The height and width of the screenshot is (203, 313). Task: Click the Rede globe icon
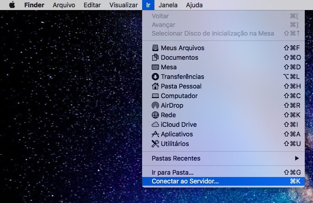point(155,115)
